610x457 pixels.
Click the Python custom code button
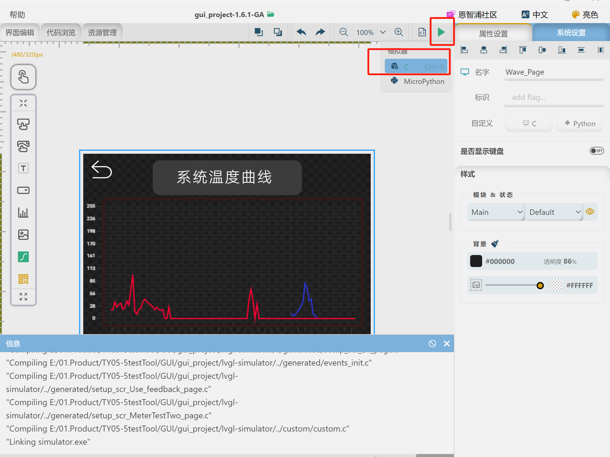click(x=579, y=123)
